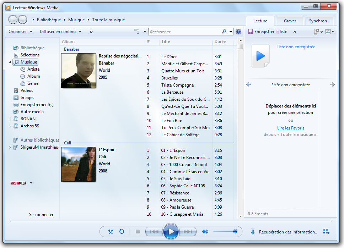This screenshot has height=248, width=344.
Task: Switch to Now Playing mode icon
Action: [326, 232]
